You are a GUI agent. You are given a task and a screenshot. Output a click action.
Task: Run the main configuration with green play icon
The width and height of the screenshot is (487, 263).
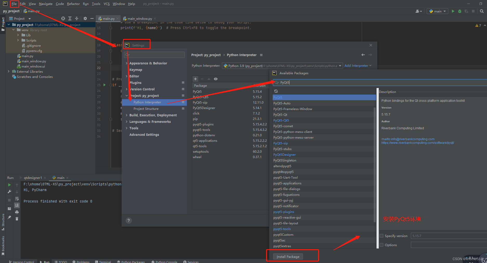(x=453, y=11)
